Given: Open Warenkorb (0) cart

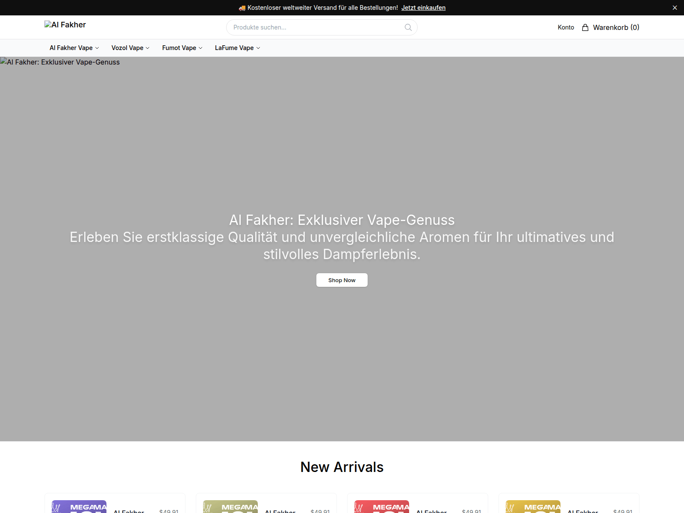Looking at the screenshot, I should coord(610,27).
